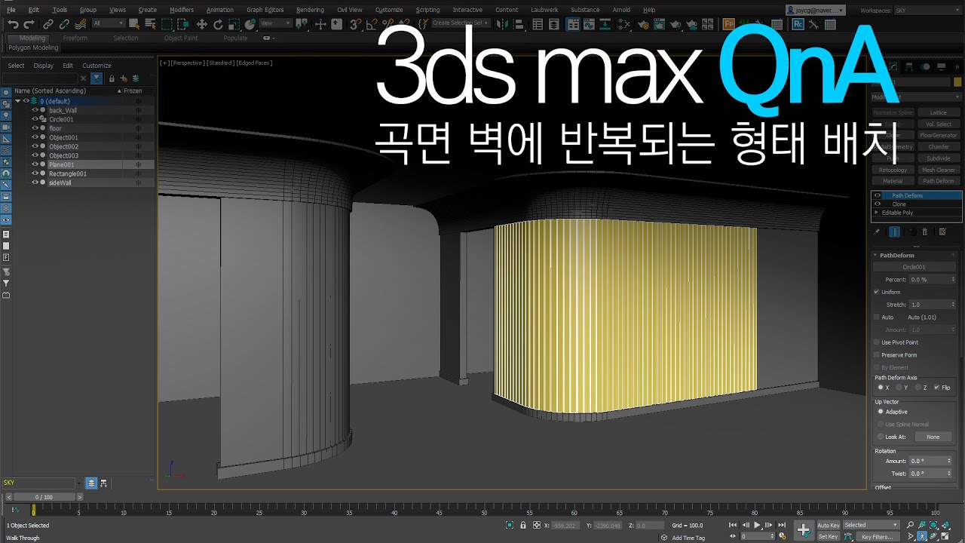
Task: Toggle the selection lock icon in status bar
Action: coord(523,526)
